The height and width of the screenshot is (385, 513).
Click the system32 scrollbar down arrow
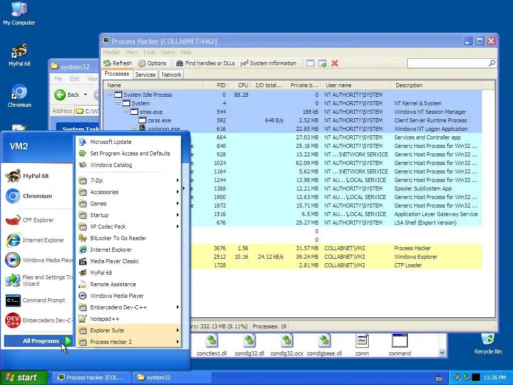click(442, 352)
